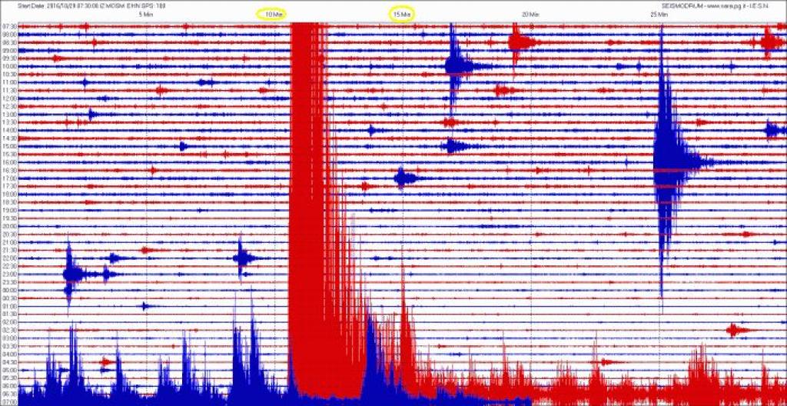Select the 01:00 row label

point(9,306)
